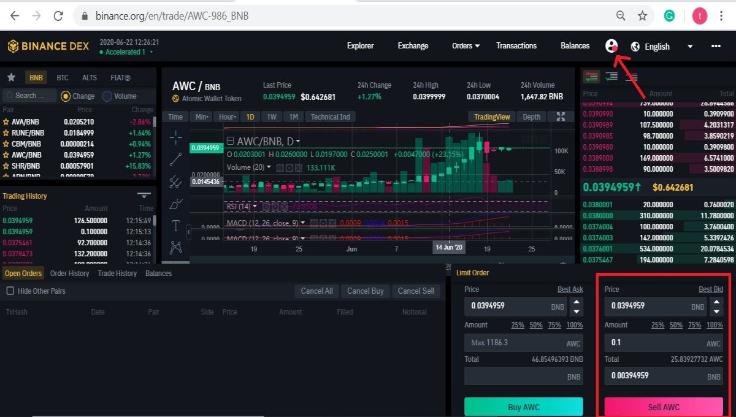Switch chart to Depth view

(x=532, y=117)
